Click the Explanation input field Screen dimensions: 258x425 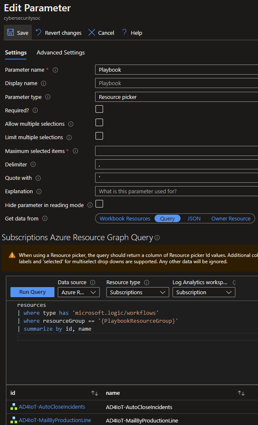coord(176,192)
